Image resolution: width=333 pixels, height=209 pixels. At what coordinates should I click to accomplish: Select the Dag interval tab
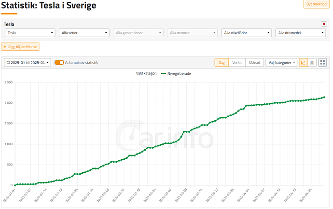tap(222, 62)
